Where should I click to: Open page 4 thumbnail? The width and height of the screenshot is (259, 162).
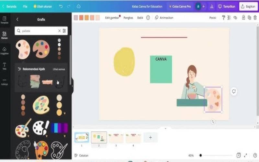[133, 138]
